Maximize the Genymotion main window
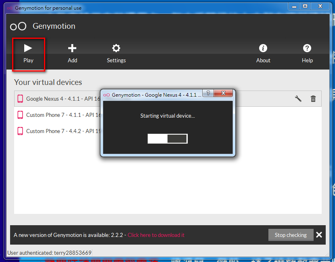Image resolution: width=335 pixels, height=262 pixels. [305, 6]
